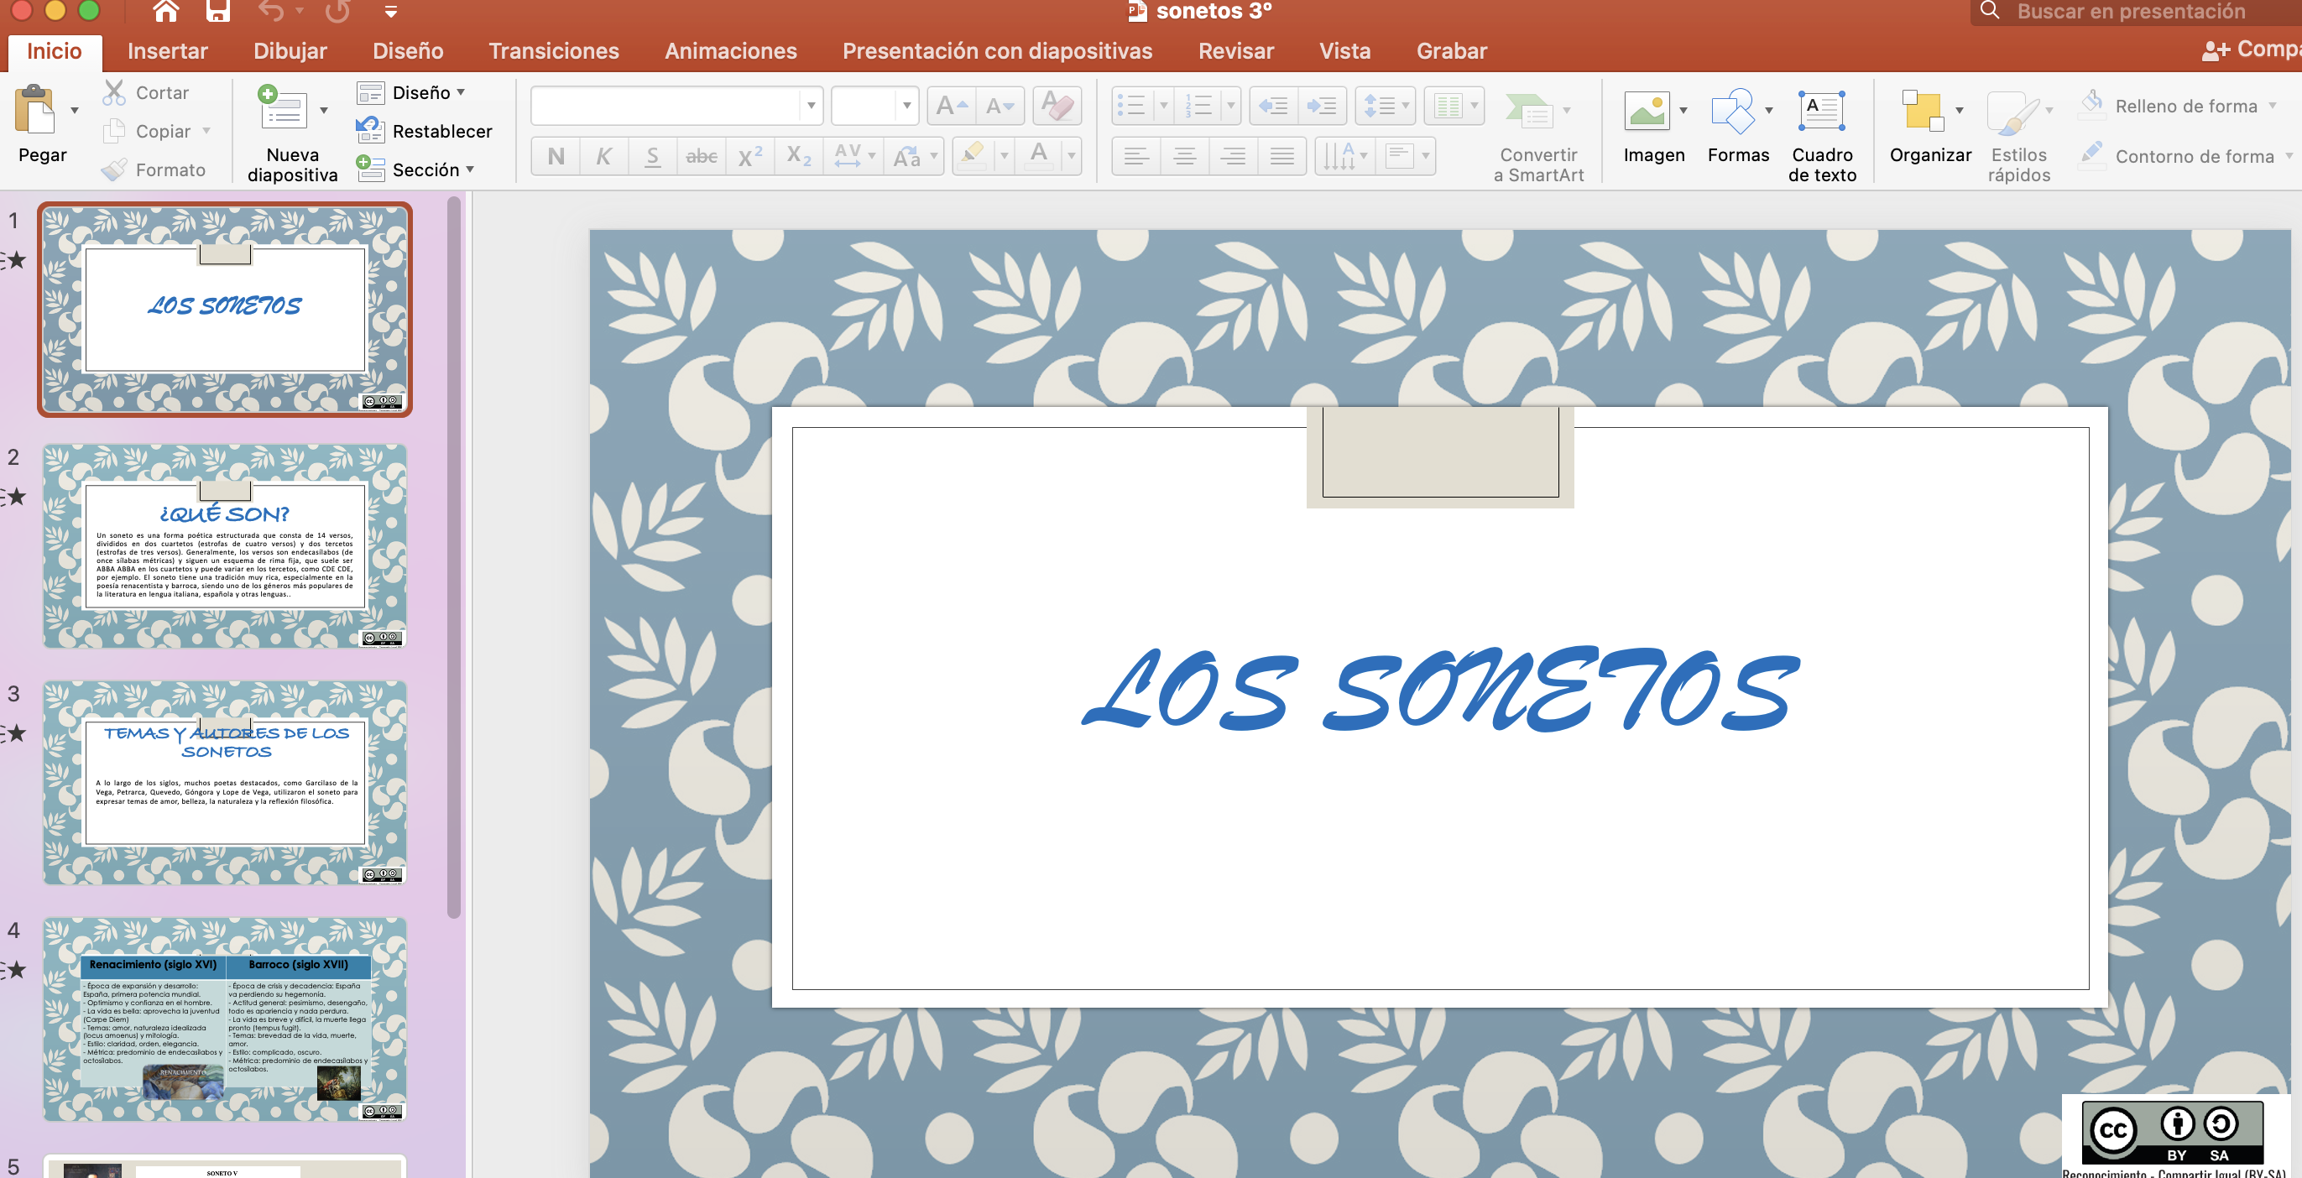Screen dimensions: 2302x1178
Task: Cut selection with Cortar
Action: pyautogui.click(x=147, y=92)
